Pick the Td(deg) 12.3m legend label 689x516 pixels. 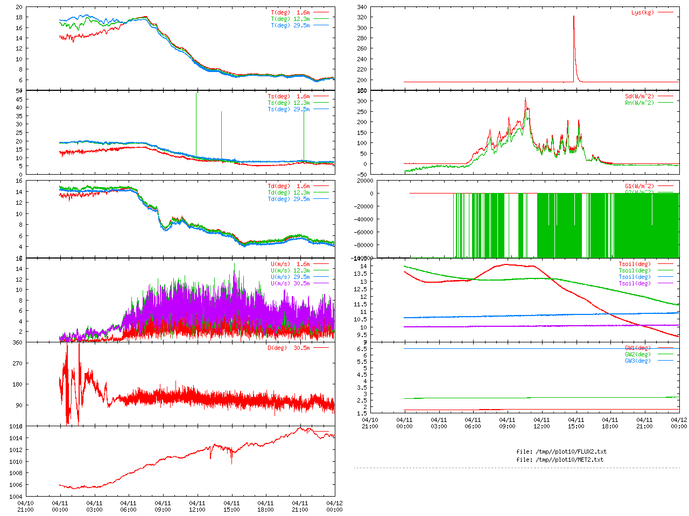[x=289, y=192]
